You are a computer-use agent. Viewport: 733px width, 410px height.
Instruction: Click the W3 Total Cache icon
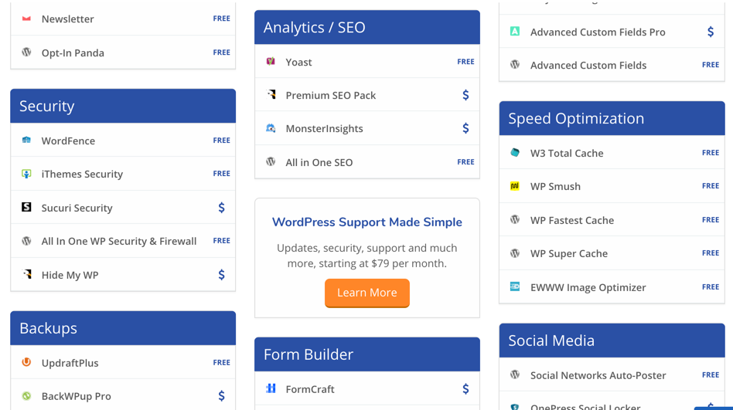(515, 153)
